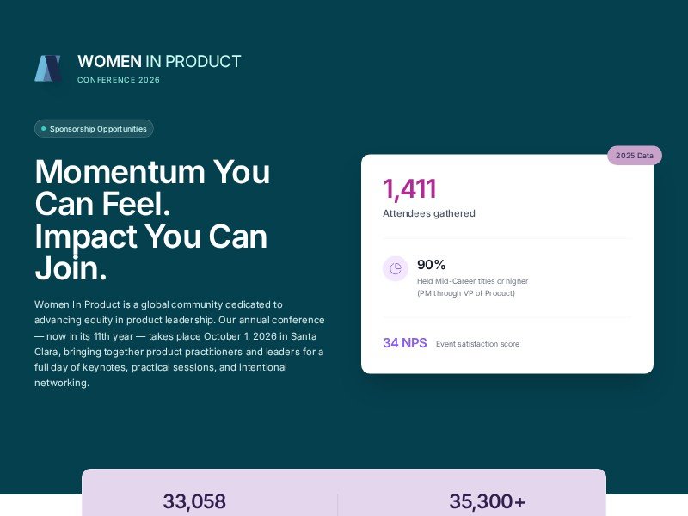Click the 2025 Data tag
Image resolution: width=688 pixels, height=516 pixels.
tap(635, 156)
